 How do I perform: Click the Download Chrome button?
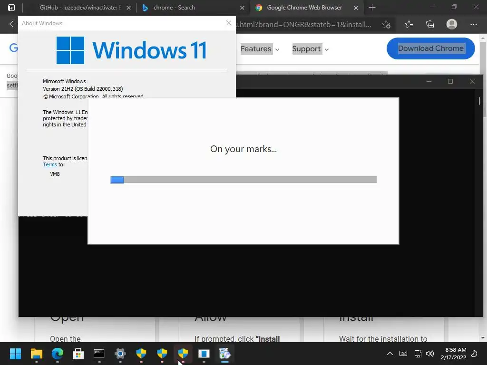[431, 48]
